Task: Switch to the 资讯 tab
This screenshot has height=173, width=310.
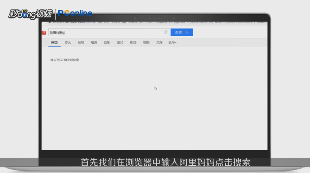Action: (68, 42)
